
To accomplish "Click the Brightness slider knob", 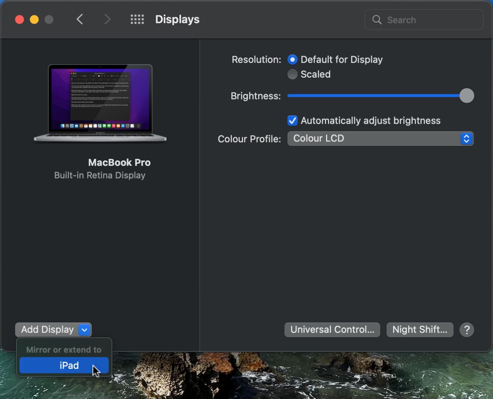I will tap(467, 96).
